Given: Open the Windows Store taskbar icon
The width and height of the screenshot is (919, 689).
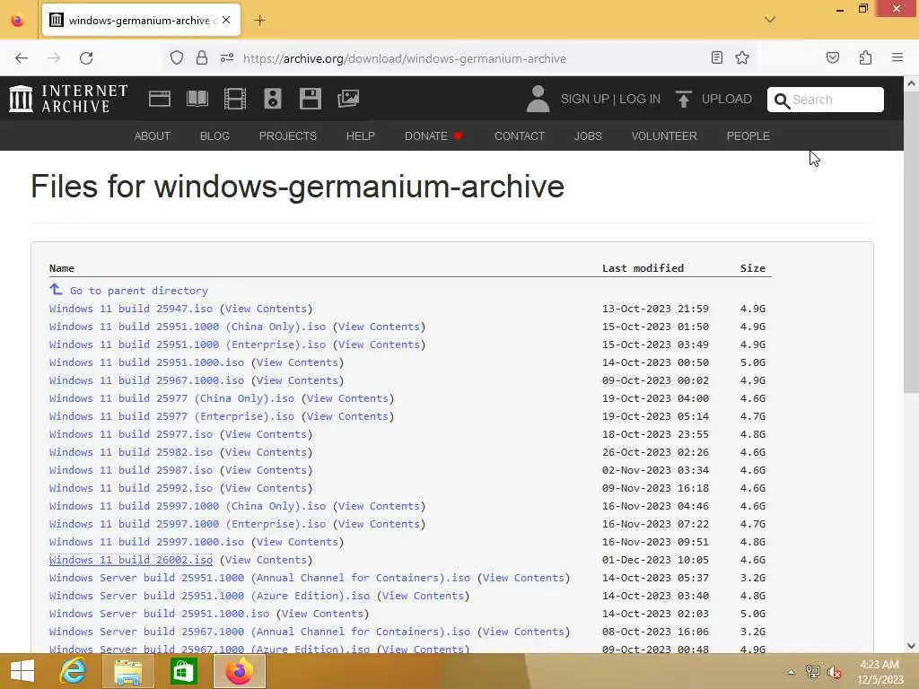Looking at the screenshot, I should tap(183, 671).
